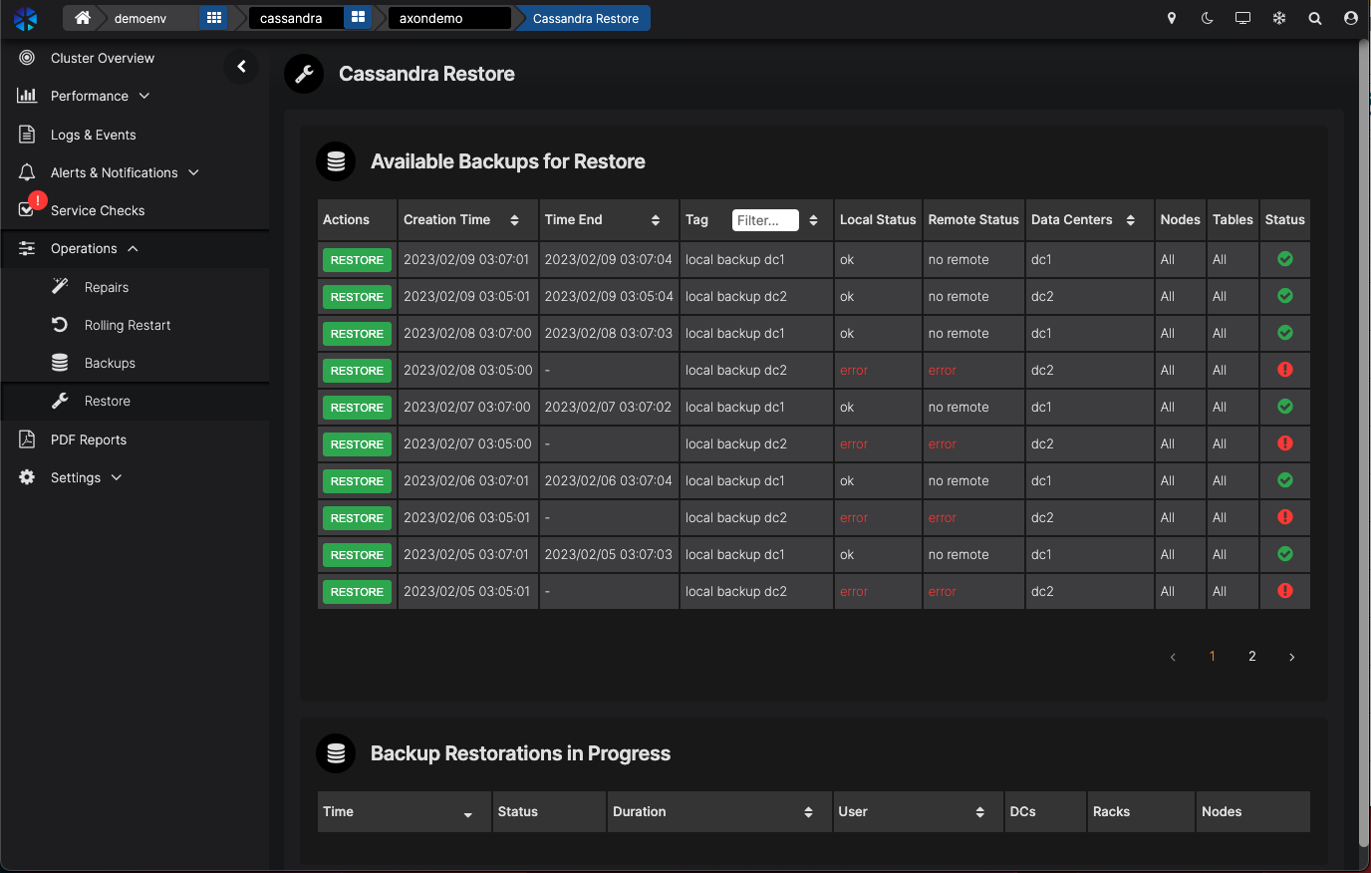Image resolution: width=1371 pixels, height=873 pixels.
Task: Restore the 2023/02/08 03:07:00 backup
Action: tap(357, 334)
